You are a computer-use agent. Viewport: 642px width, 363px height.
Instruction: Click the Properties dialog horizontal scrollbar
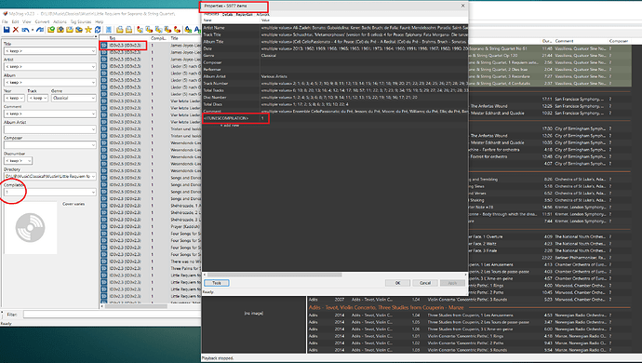pos(274,275)
